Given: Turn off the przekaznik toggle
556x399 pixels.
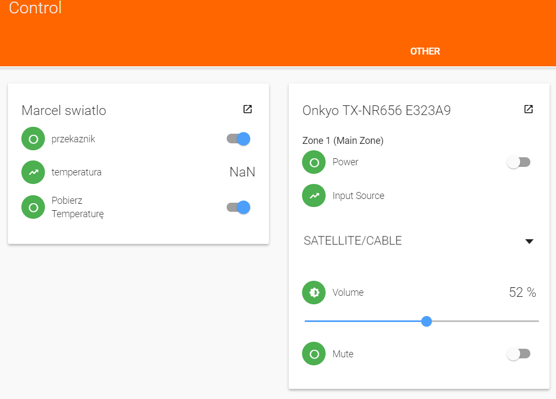Looking at the screenshot, I should [x=238, y=139].
